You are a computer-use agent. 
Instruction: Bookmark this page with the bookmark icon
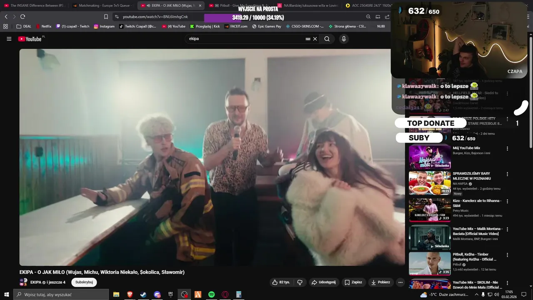[106, 17]
